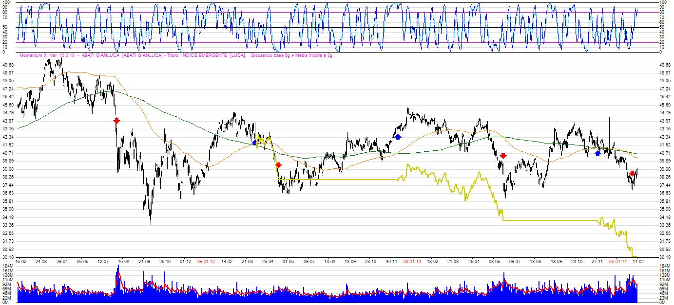Click the long flat yellow line segment at 38
Image resolution: width=674 pixels, height=305 pixels.
(x=341, y=179)
